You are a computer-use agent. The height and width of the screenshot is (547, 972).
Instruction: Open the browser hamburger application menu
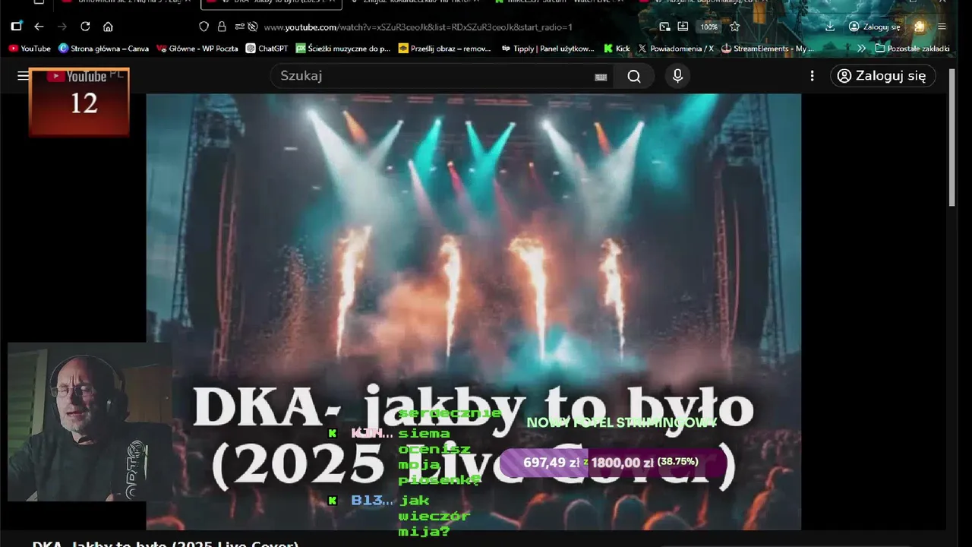942,27
